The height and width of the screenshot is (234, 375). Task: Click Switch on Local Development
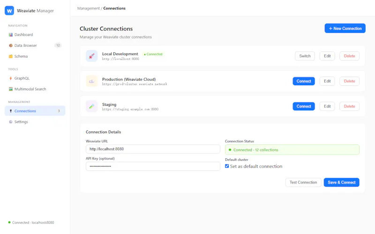pos(305,56)
